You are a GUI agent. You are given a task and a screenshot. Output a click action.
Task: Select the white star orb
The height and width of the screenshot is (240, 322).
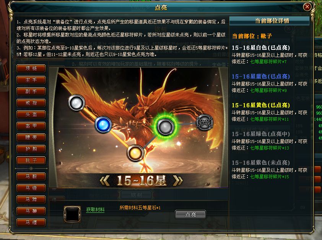pos(76,103)
